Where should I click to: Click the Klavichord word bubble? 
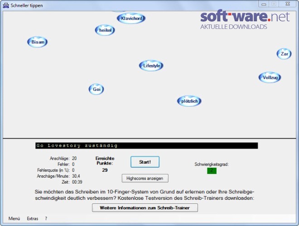pos(131,19)
